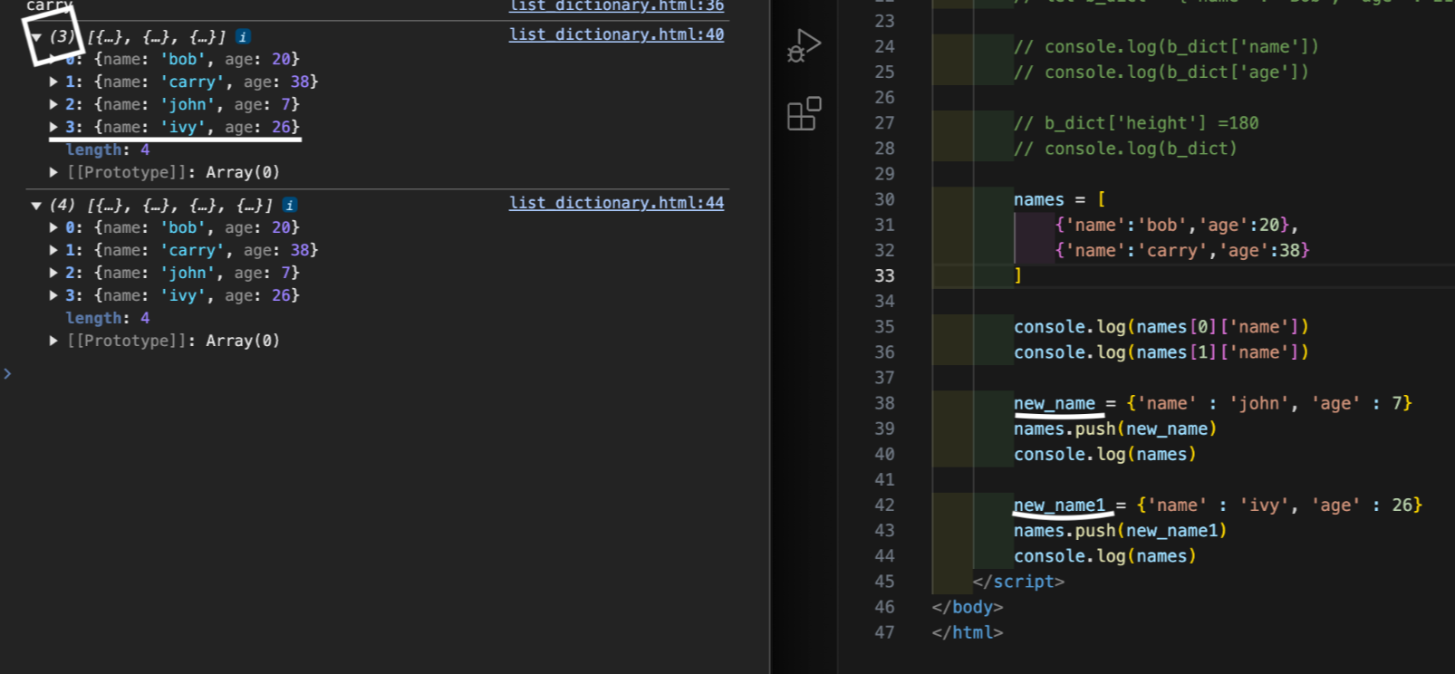Collapse the first logged array with the top disclosure triangle
This screenshot has height=674, width=1455.
36,37
